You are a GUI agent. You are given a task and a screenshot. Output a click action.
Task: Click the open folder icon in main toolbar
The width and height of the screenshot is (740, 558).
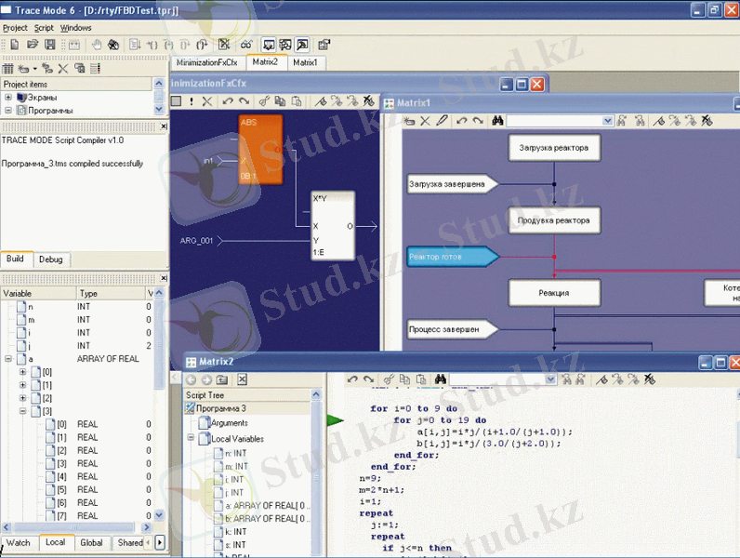(33, 44)
